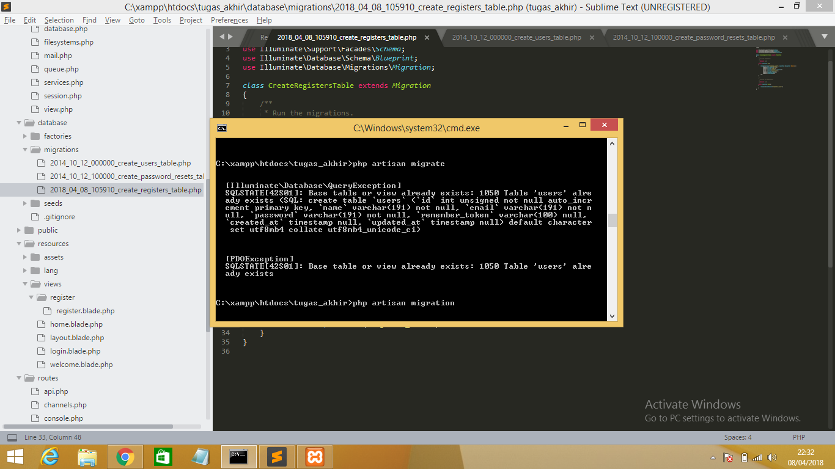Screen dimensions: 835x469
Task: Close the create_registers_table.php tab
Action: pos(427,37)
